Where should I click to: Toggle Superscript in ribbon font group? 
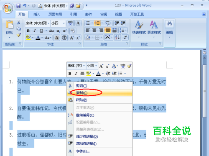(x=65, y=31)
